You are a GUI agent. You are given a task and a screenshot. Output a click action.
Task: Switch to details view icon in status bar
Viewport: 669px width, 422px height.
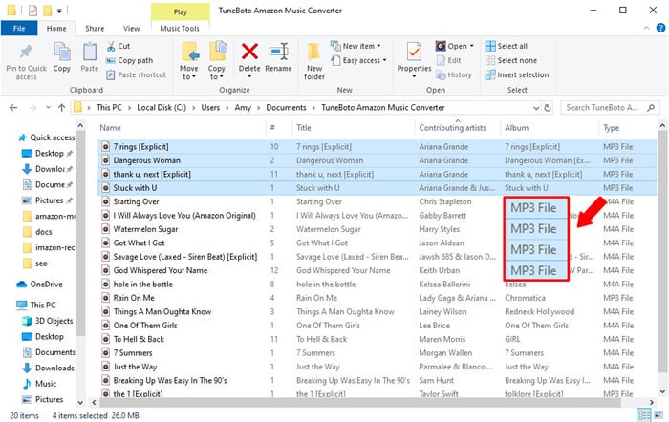644,415
